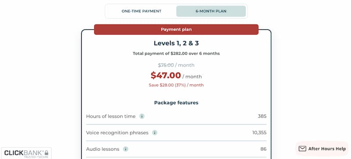The image size is (351, 159).
Task: Click the Total payment of $282.00 line
Action: [x=176, y=53]
